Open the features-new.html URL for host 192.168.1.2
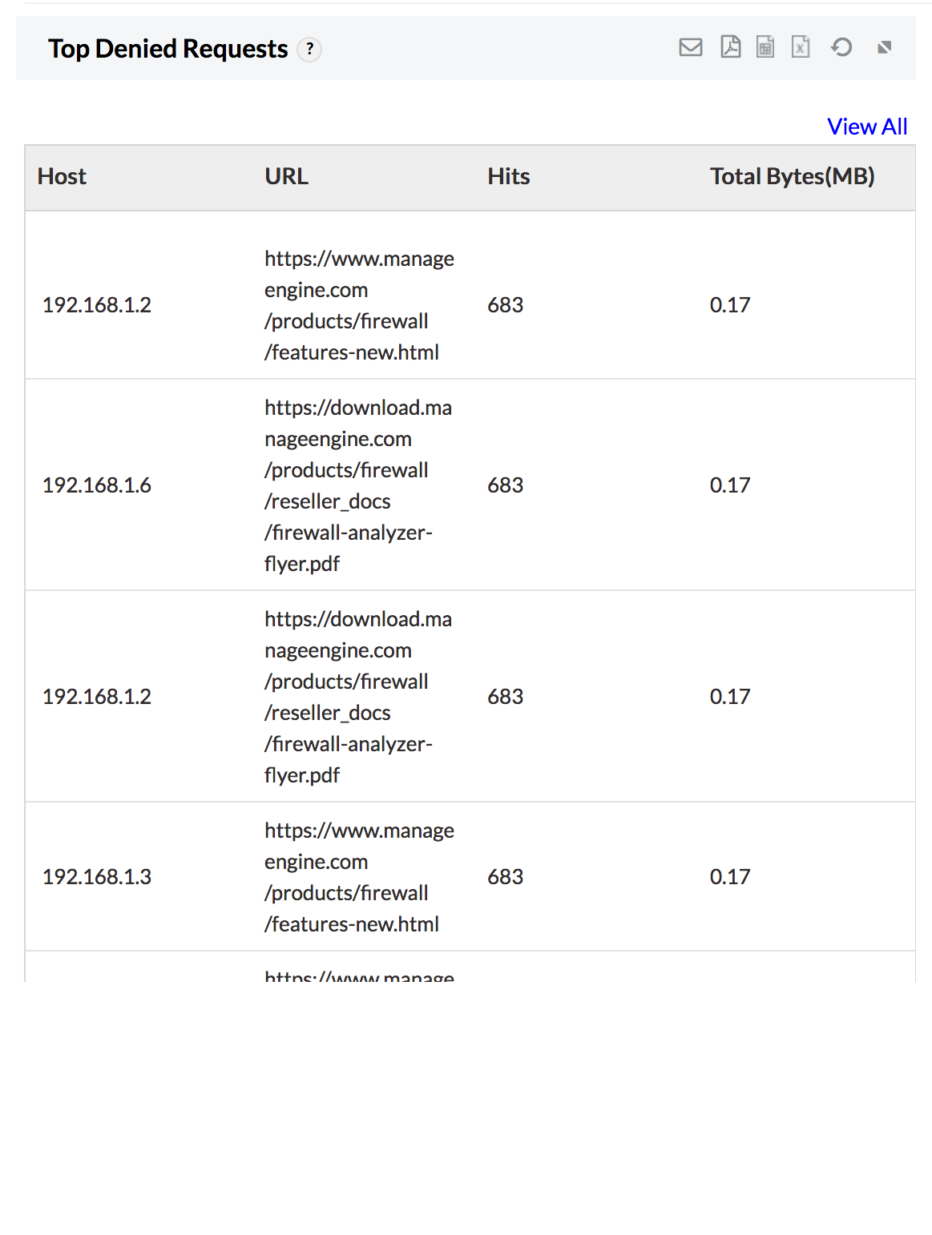Viewport: 932px width, 1235px height. [359, 304]
